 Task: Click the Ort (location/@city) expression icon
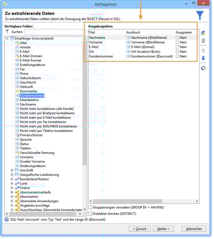(128, 52)
